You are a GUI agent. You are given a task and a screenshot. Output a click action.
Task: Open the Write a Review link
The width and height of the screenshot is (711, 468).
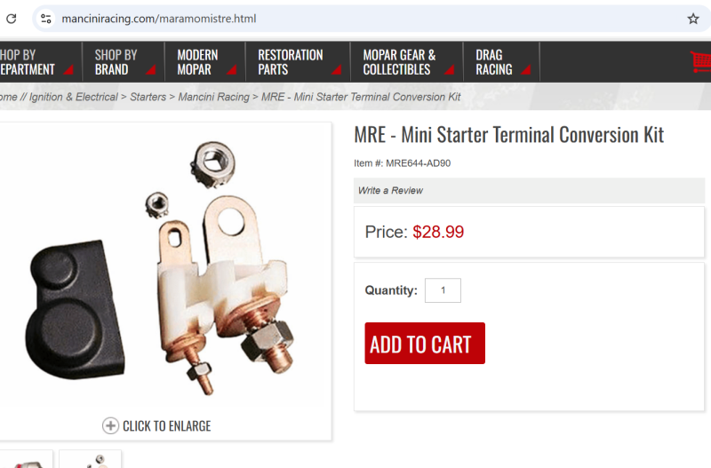coord(390,190)
